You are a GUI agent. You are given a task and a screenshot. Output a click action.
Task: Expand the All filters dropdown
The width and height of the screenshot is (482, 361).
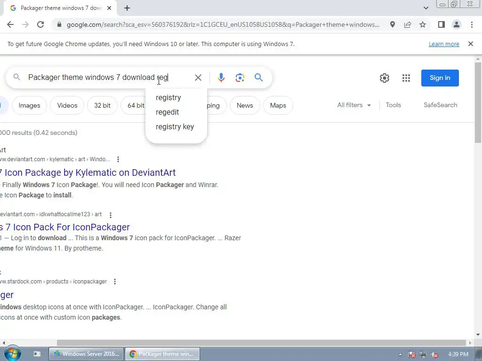coord(354,105)
